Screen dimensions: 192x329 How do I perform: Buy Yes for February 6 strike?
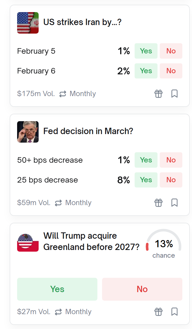146,71
